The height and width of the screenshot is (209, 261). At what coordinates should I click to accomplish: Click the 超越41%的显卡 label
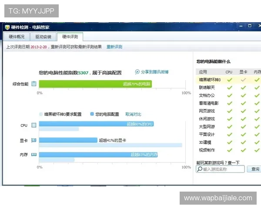coord(113,140)
